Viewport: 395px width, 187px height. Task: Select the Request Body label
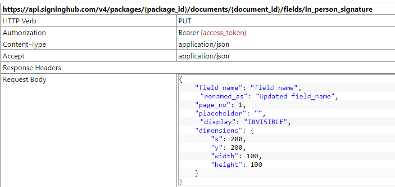pos(24,80)
